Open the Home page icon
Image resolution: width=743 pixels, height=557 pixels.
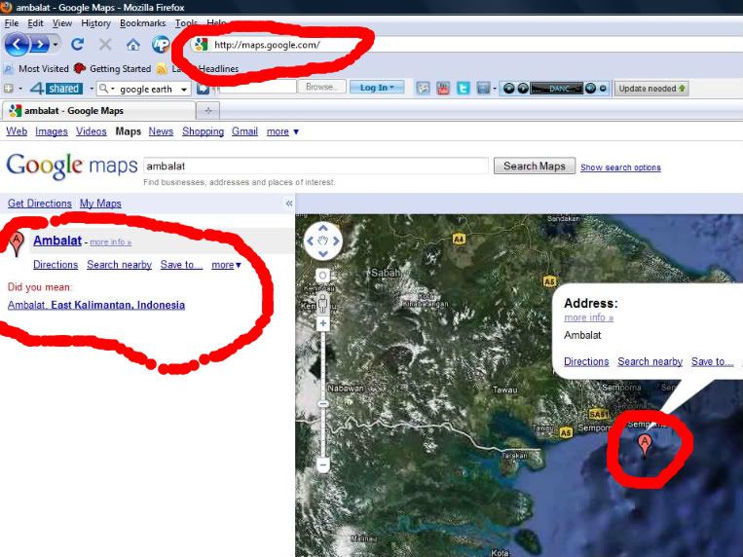pyautogui.click(x=133, y=45)
